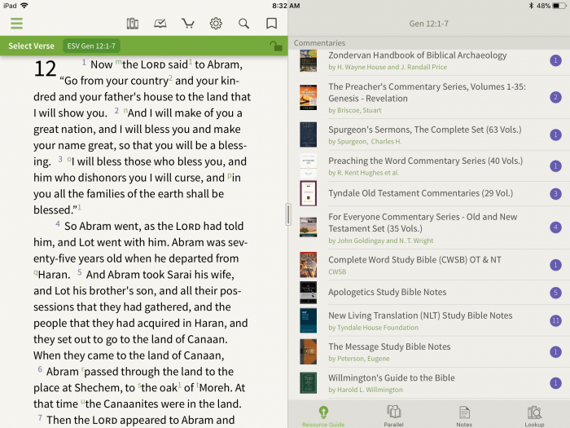Tap count badge for Spurgeon's Sermons
This screenshot has width=570, height=428.
(x=555, y=135)
